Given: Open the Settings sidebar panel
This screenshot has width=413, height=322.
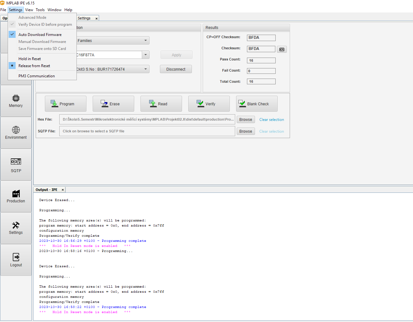Looking at the screenshot, I should [16, 228].
